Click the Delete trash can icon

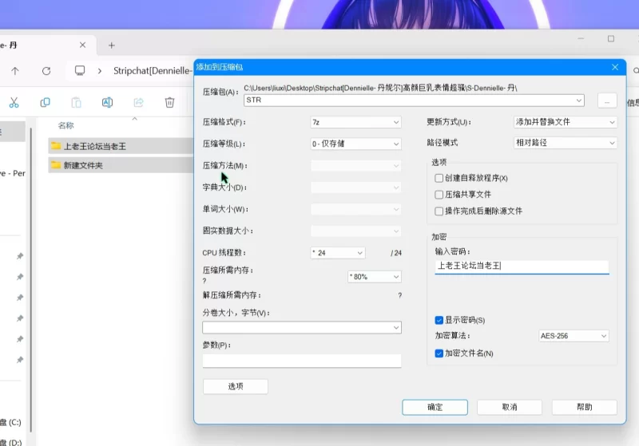(169, 102)
